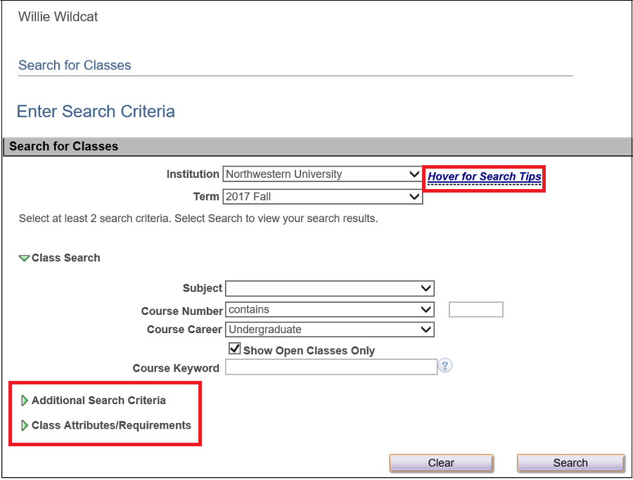This screenshot has width=633, height=480.
Task: Click the Course Keyword label
Action: click(x=176, y=368)
